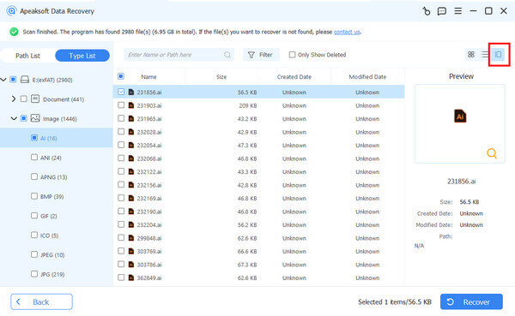This screenshot has height=316, width=515.
Task: Click the 43.2 KB size of 231965.ai
Action: click(247, 119)
